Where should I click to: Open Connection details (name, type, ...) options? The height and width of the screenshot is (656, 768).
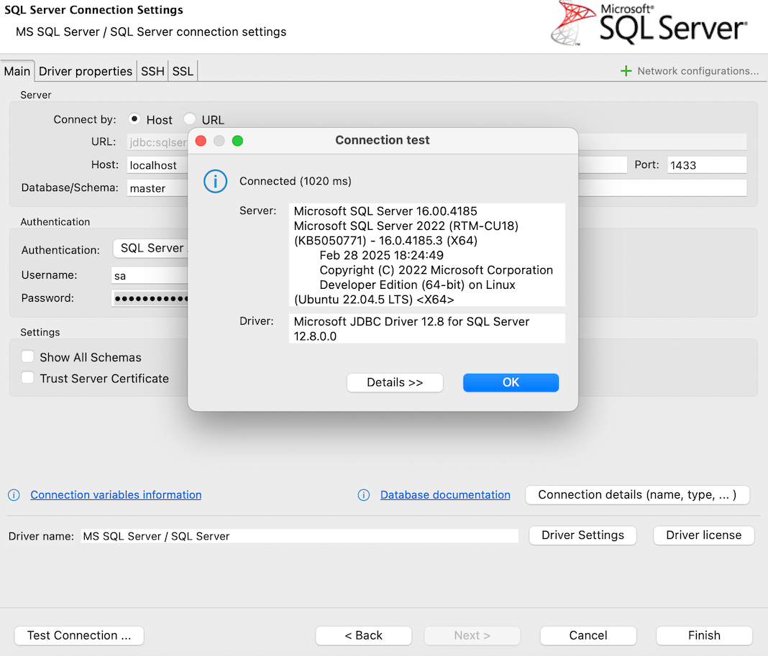(637, 494)
